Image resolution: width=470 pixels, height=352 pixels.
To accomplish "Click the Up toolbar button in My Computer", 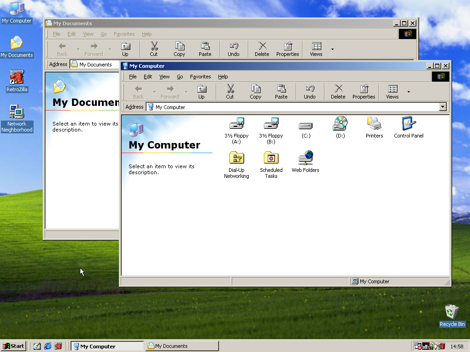I will point(201,91).
